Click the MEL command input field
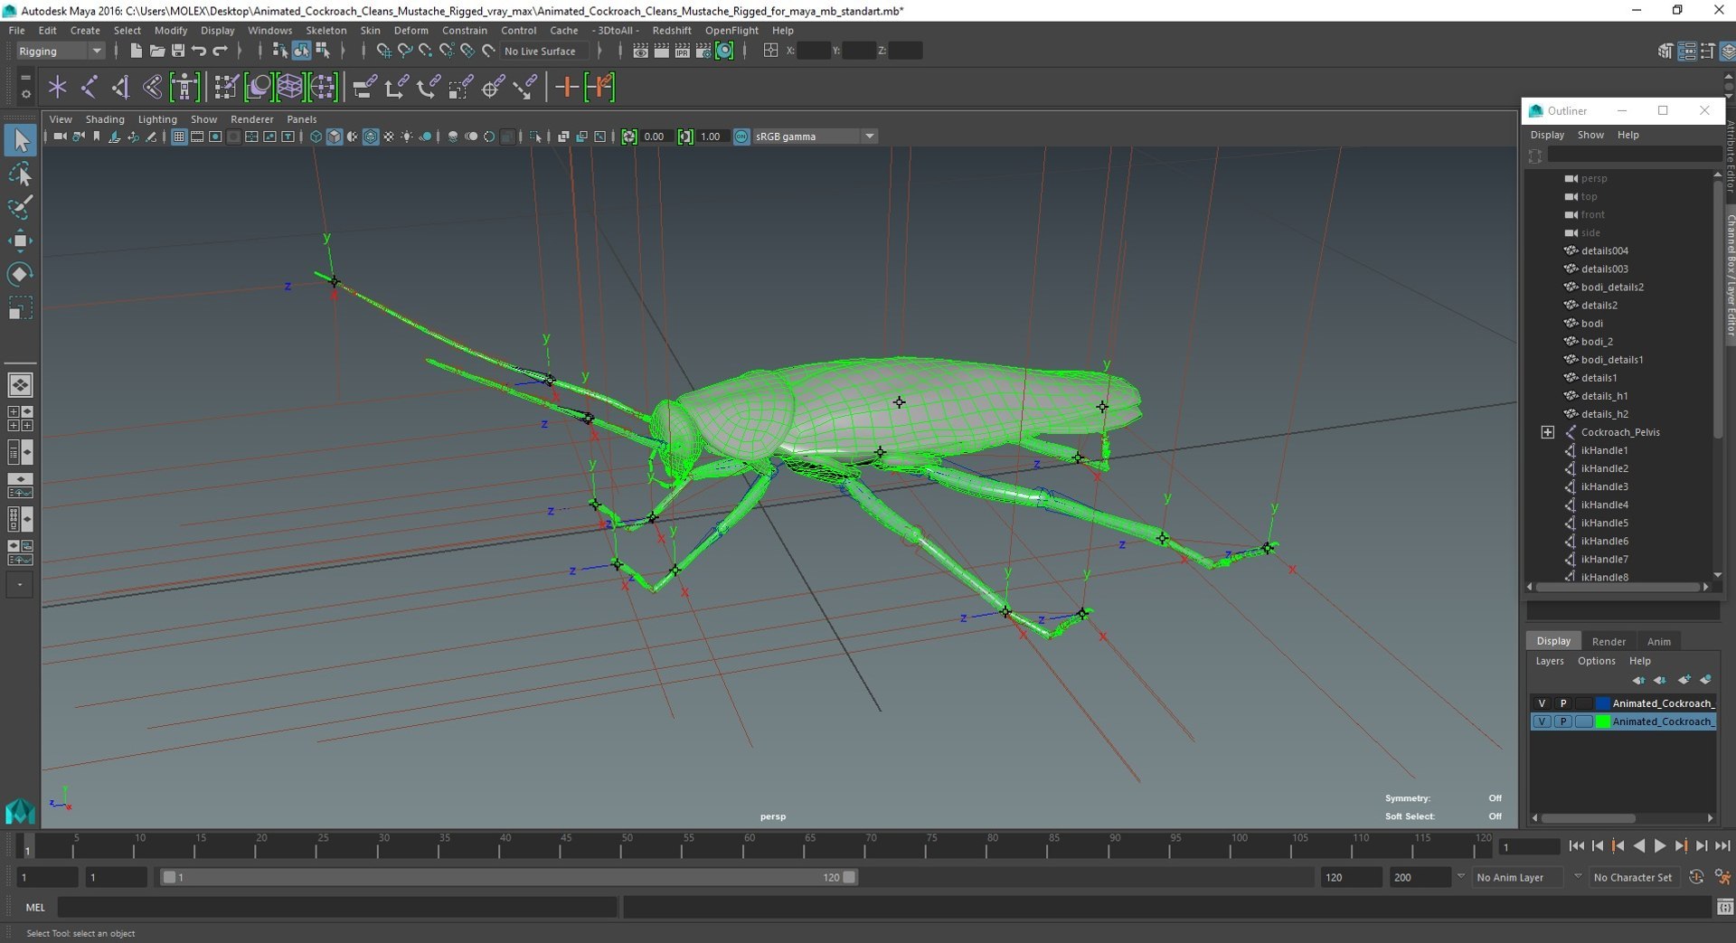The height and width of the screenshot is (943, 1736). (x=337, y=907)
